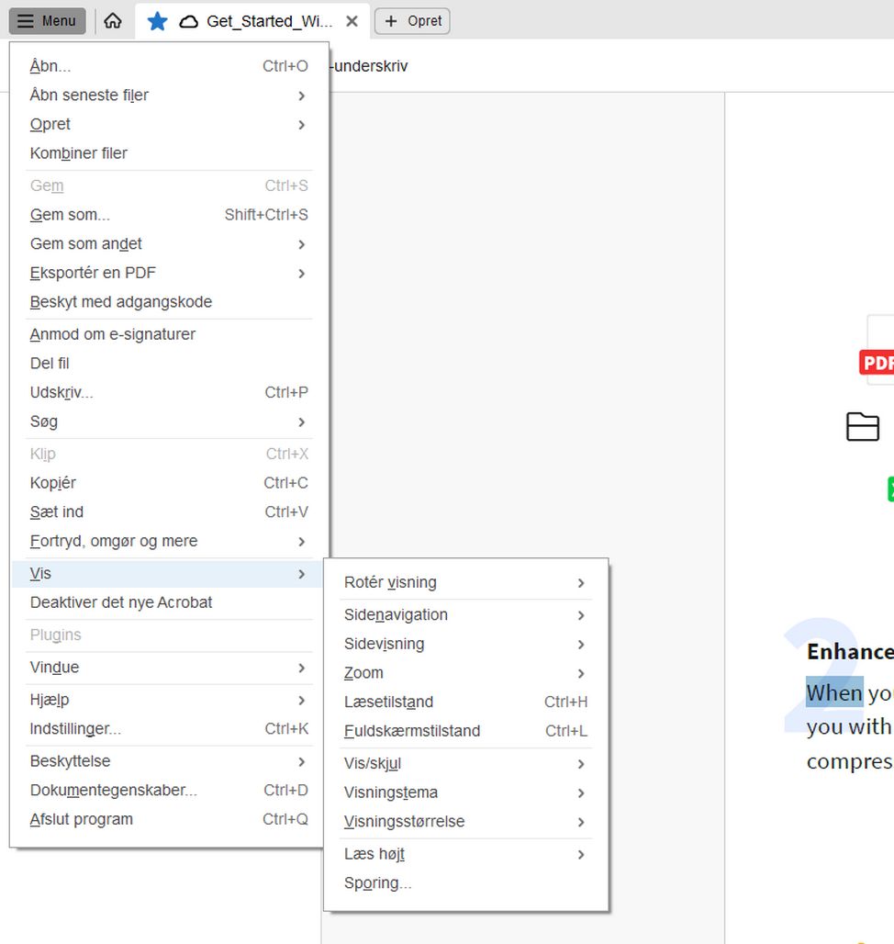The image size is (894, 944).
Task: Click the cloud icon on document tab
Action: (x=189, y=22)
